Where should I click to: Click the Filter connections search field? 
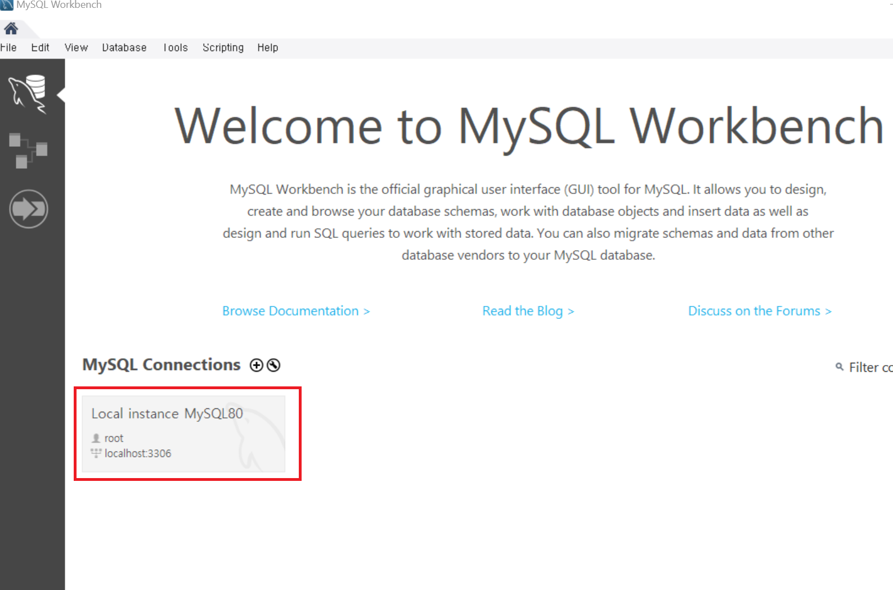(x=870, y=367)
